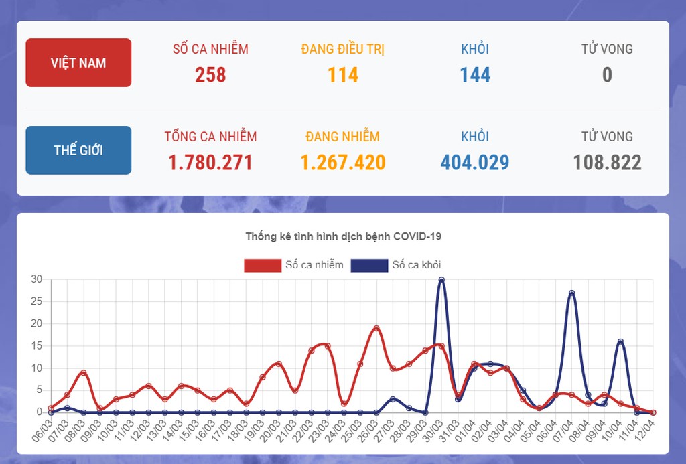
Task: Click the blue THẾ GIỚI button
Action: coord(78,150)
